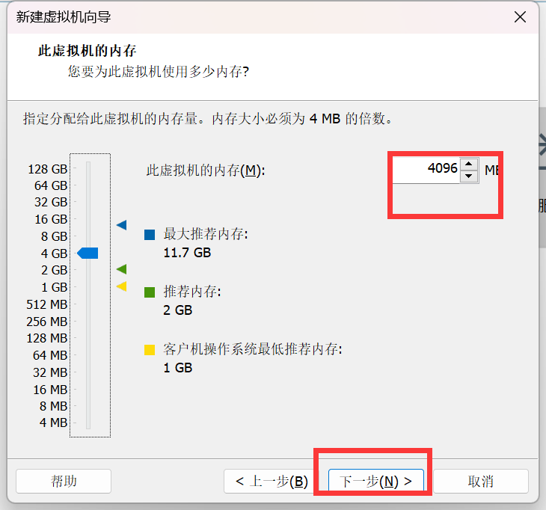Cancel the wizard with 取消 button
This screenshot has height=510, width=546.
coord(481,481)
